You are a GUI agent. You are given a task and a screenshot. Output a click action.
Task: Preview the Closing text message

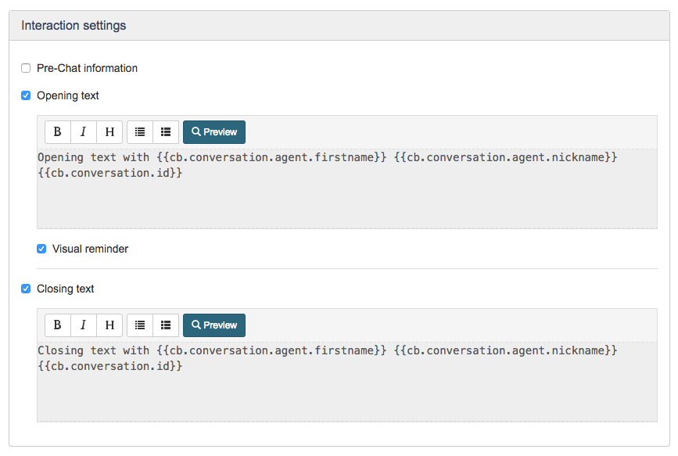click(213, 325)
